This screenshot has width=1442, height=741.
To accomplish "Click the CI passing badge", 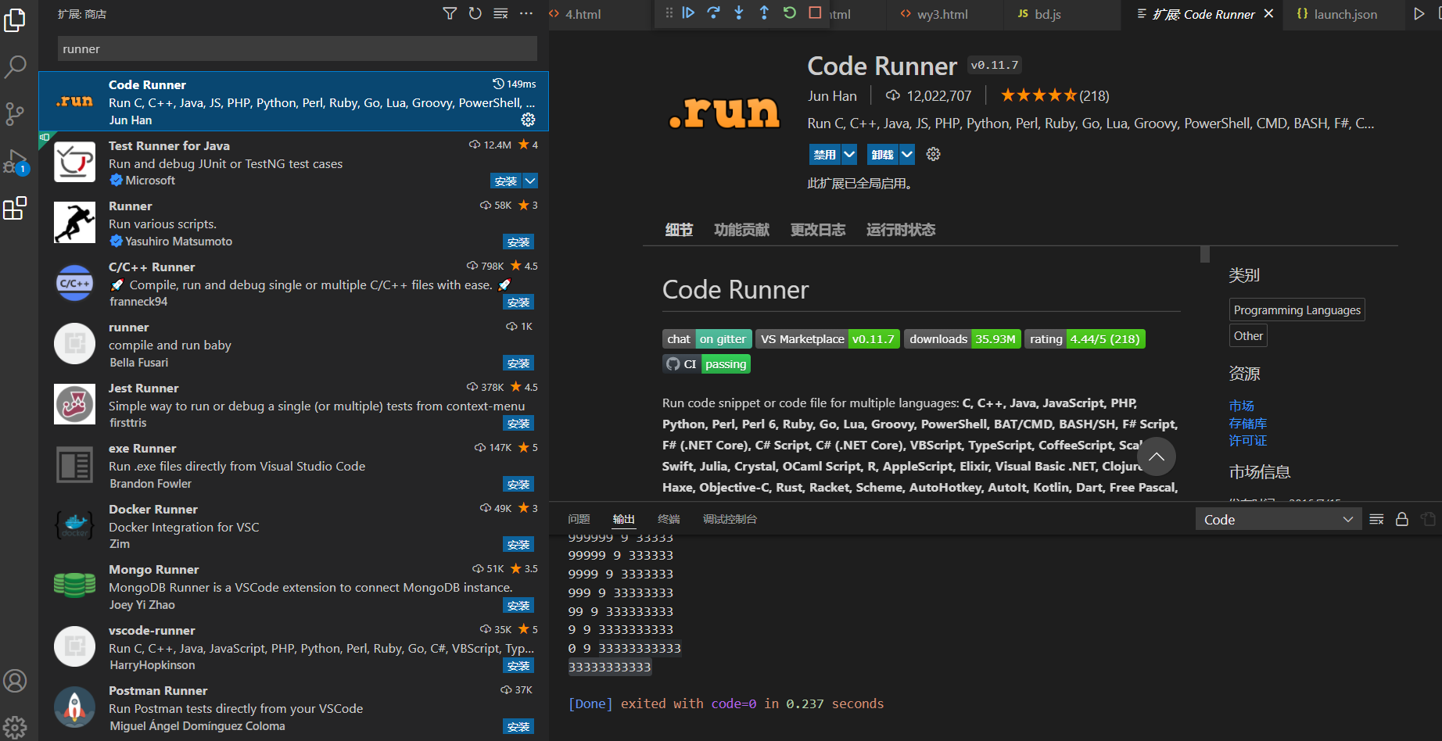I will 706,364.
